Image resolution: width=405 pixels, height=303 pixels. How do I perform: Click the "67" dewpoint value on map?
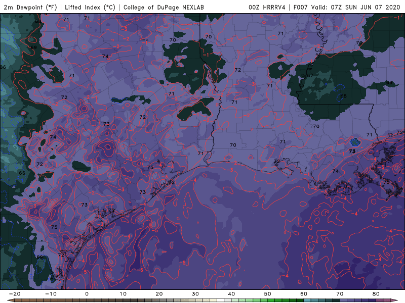point(310,75)
